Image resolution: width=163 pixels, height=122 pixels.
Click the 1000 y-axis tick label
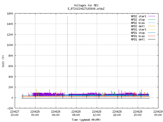click(x=10, y=45)
